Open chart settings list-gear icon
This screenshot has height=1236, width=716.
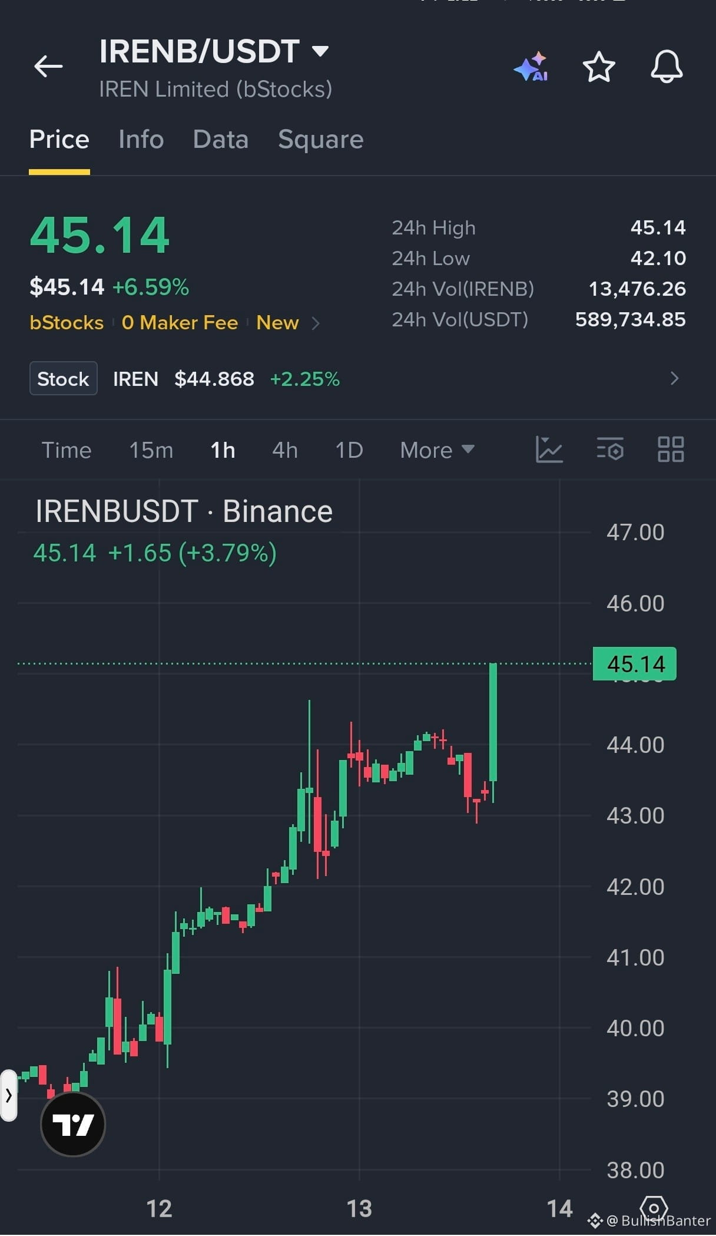point(610,450)
